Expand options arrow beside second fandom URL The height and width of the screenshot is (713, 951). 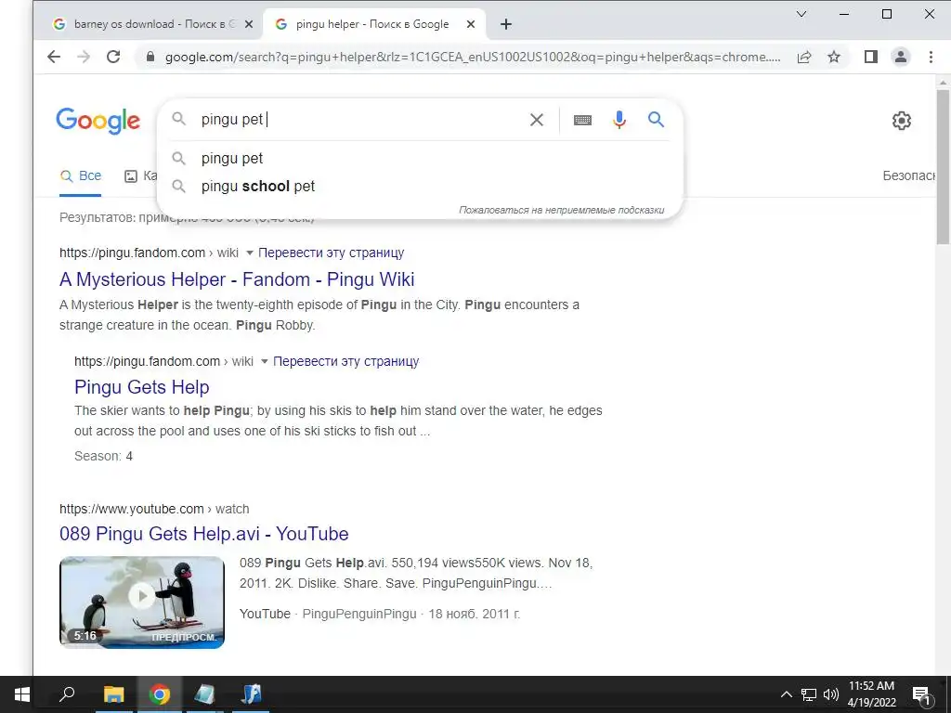coord(264,361)
